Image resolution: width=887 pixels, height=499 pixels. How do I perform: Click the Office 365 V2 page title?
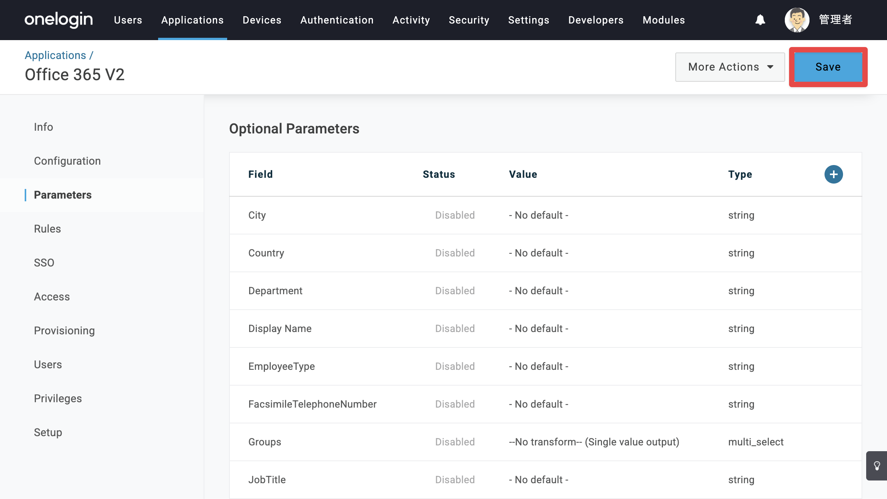(75, 75)
